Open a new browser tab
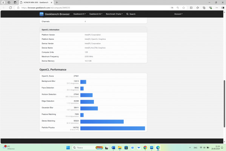This screenshot has height=151, width=226. (x=57, y=2)
